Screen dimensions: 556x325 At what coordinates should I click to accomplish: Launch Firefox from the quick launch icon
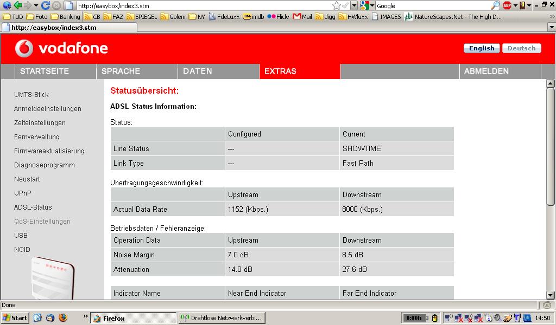pyautogui.click(x=62, y=318)
